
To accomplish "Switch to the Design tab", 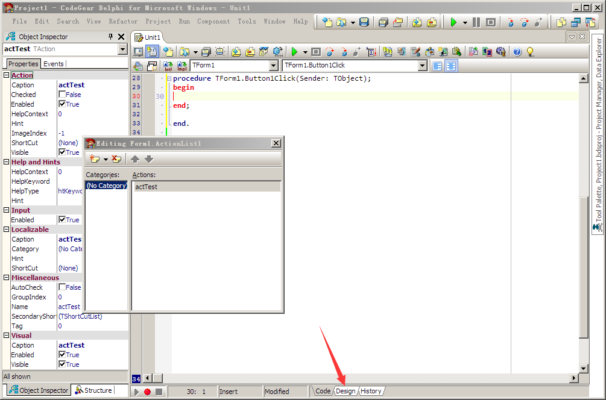I will click(346, 391).
